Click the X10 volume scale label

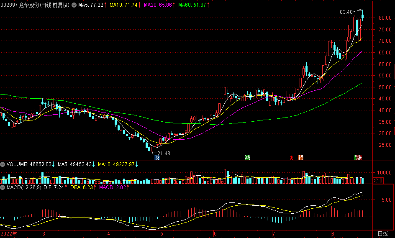[378, 181]
